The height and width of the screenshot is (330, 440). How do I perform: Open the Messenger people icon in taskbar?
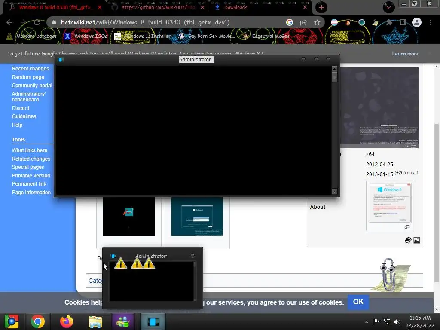[122, 321]
